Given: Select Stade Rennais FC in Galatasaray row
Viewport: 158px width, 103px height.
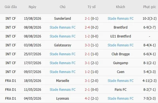Looking at the screenshot, I should 120,45.
